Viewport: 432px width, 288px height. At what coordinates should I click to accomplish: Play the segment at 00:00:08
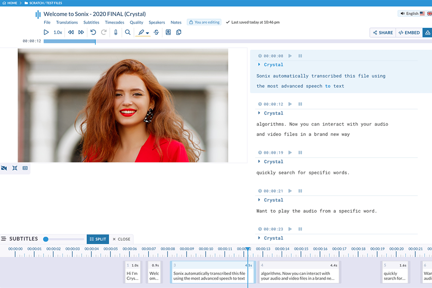tap(290, 56)
